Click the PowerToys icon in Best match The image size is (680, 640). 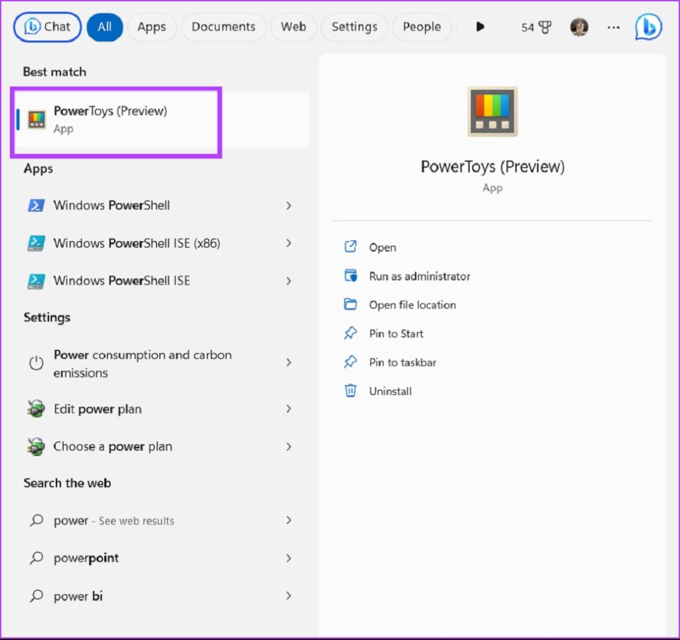37,120
